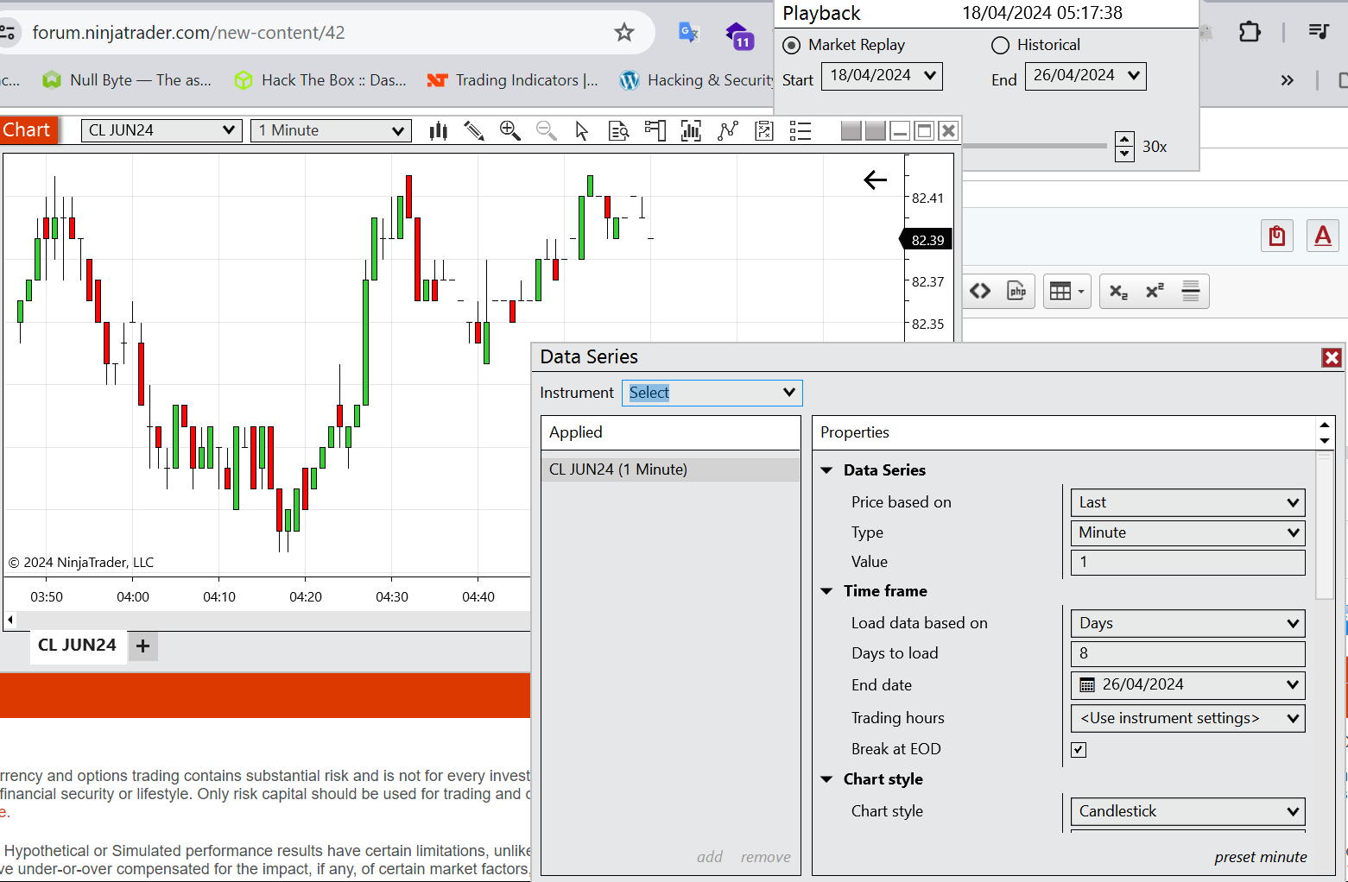The image size is (1348, 882).
Task: Open the purple extension icon with badge 11
Action: (x=740, y=36)
